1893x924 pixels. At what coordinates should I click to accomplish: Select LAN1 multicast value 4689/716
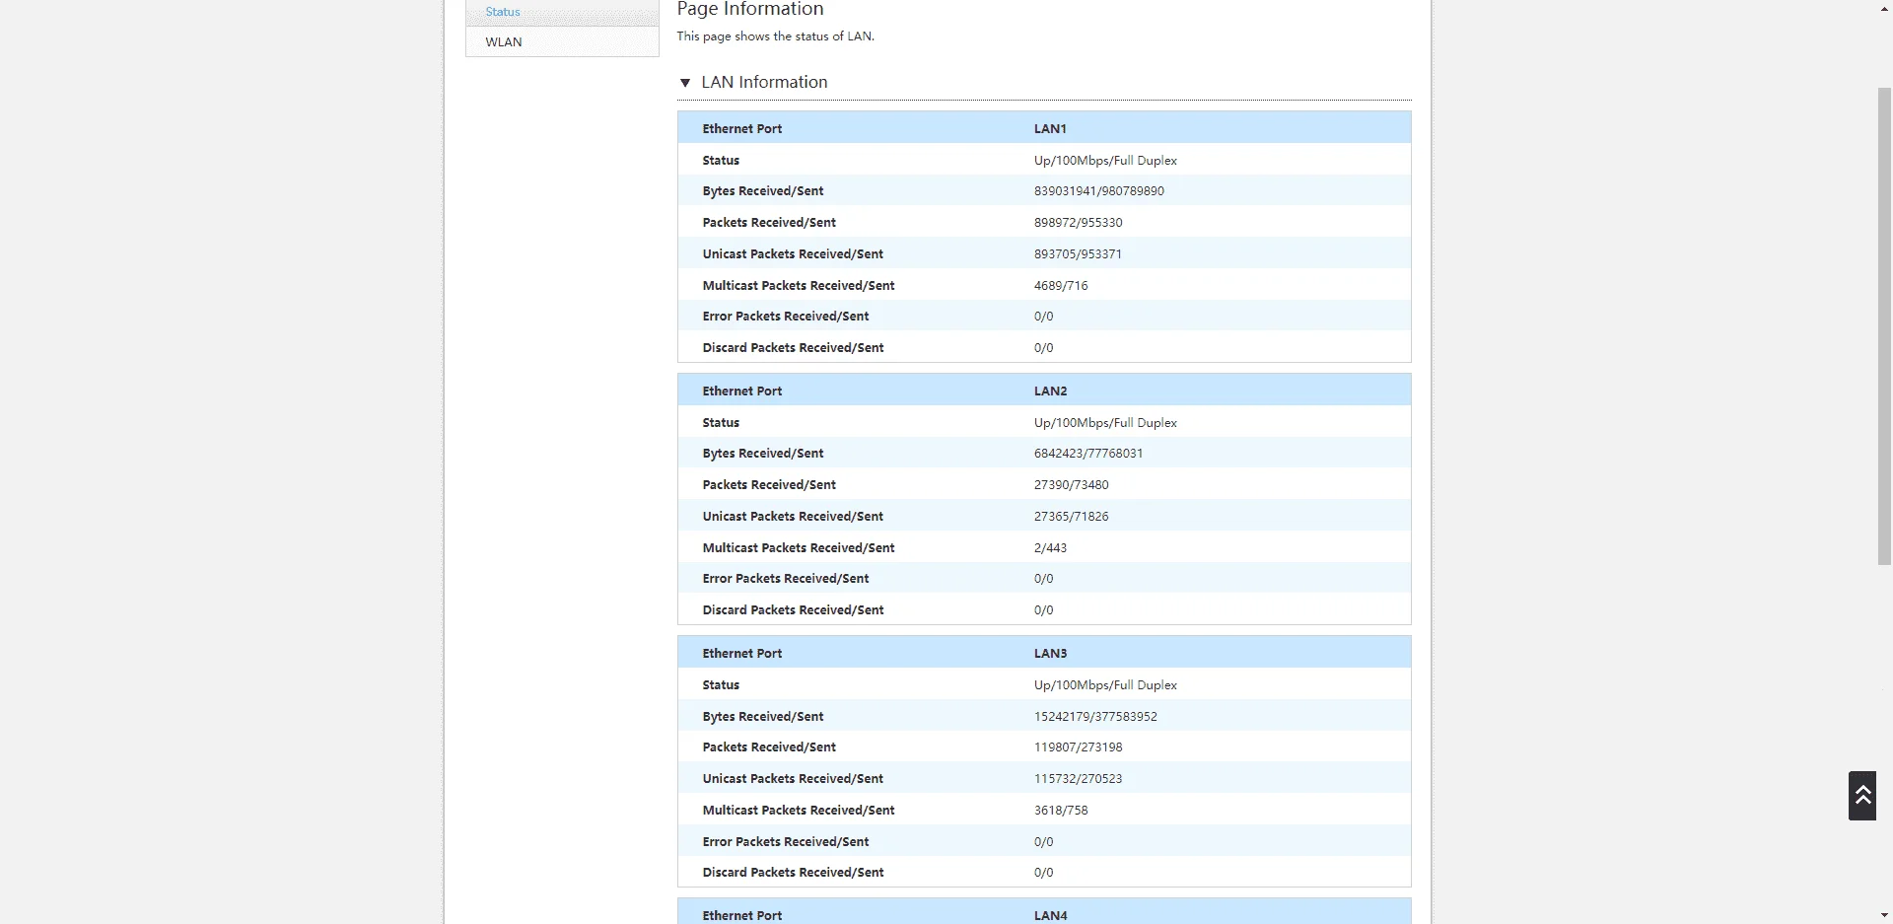point(1061,286)
